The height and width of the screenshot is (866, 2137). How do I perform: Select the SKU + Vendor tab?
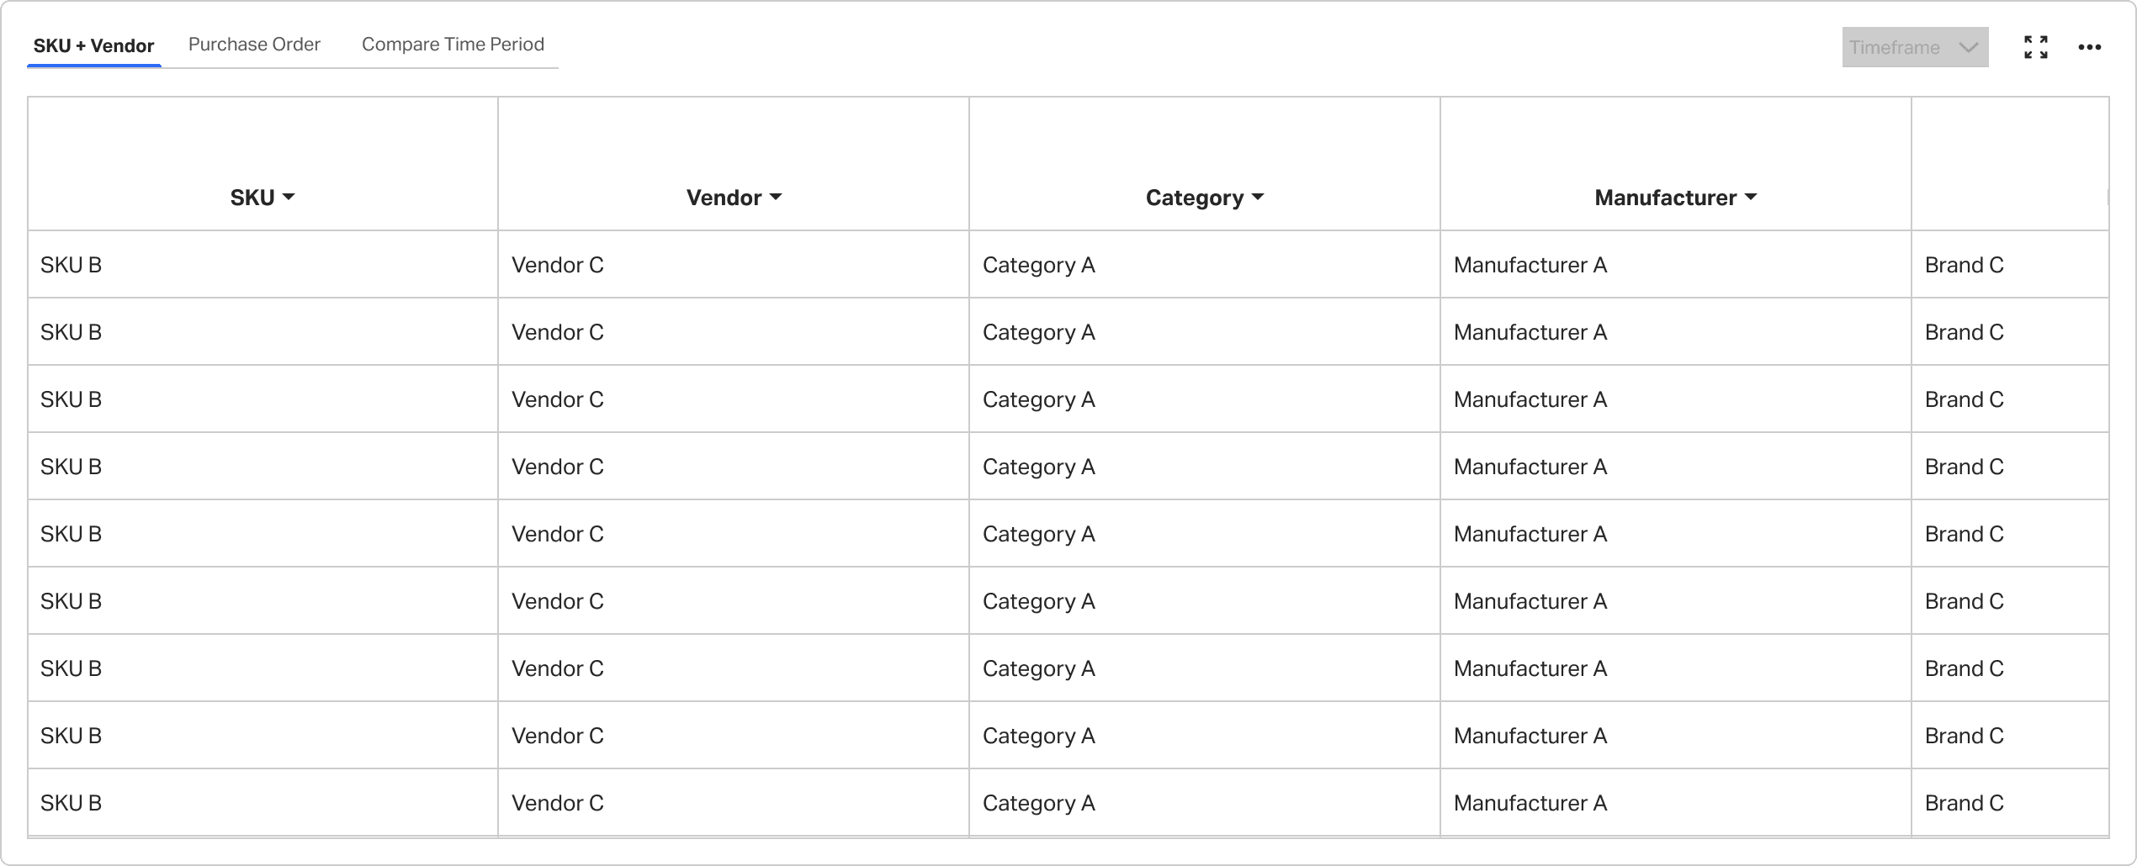pos(93,45)
